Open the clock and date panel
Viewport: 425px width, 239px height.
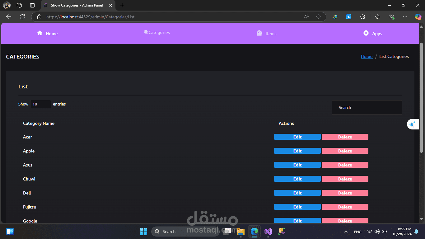pos(402,232)
